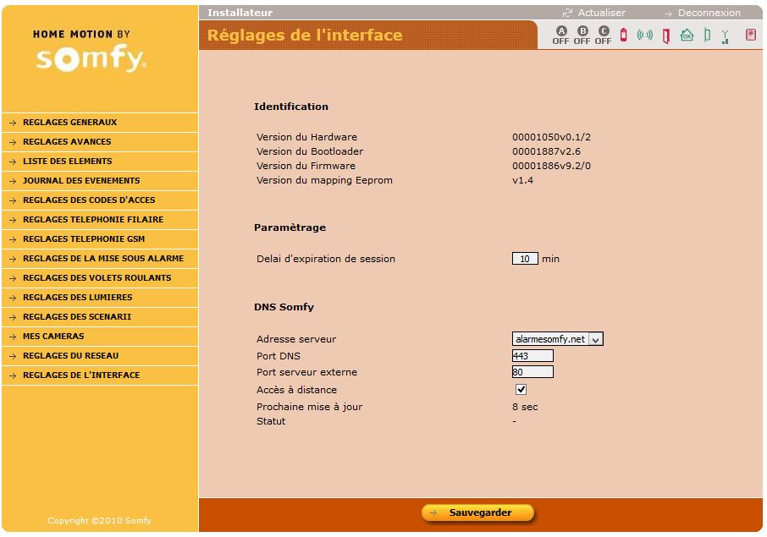Click the session expiration delay field
Screen dimensions: 767x537
525,259
